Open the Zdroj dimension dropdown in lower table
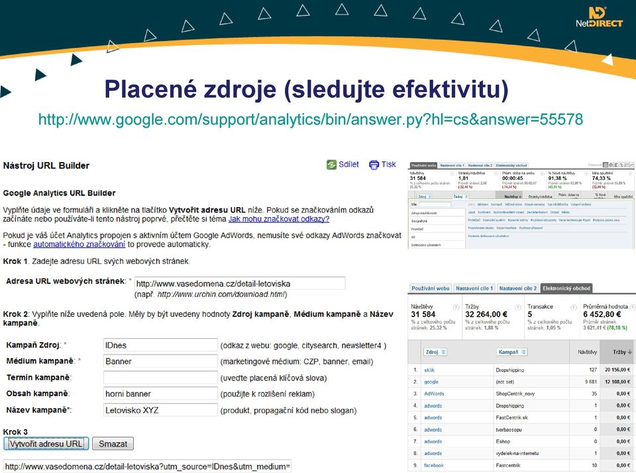Viewport: 636px width, 473px height. (x=435, y=352)
